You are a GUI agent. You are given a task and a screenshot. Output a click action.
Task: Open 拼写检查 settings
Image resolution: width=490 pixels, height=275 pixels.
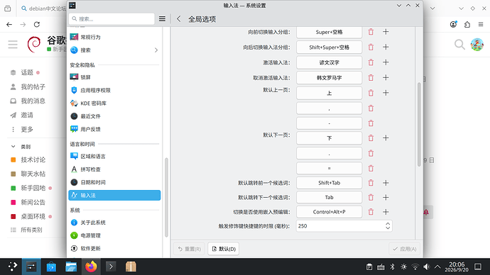114,169
